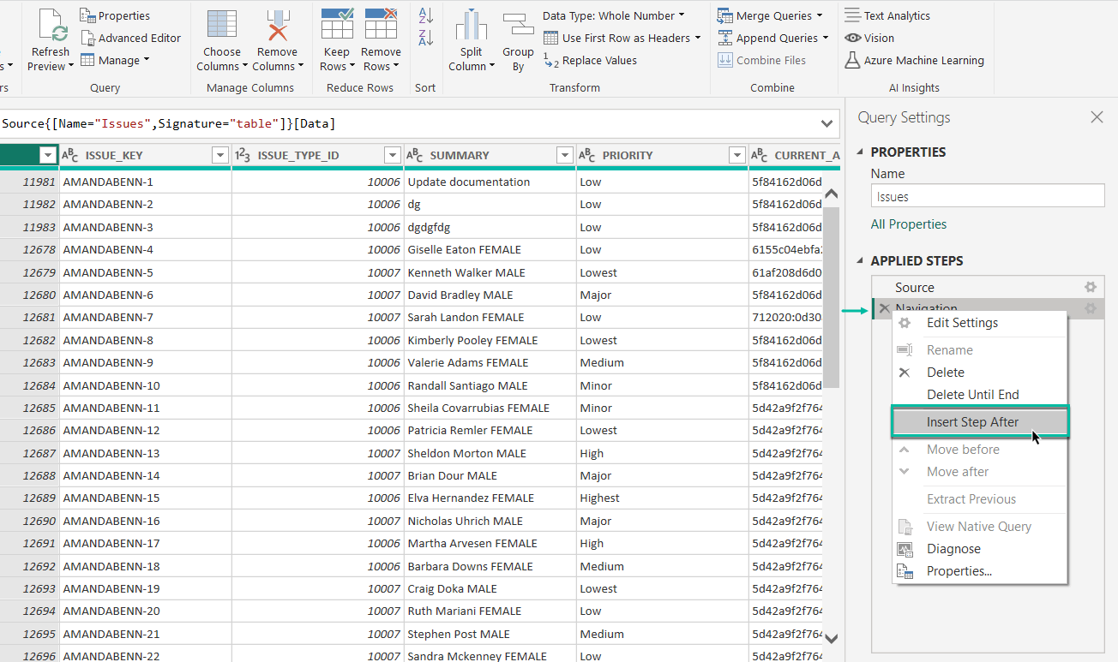Open the SUMMARY column filter dropdown
Viewport: 1118px width, 662px height.
click(x=564, y=155)
